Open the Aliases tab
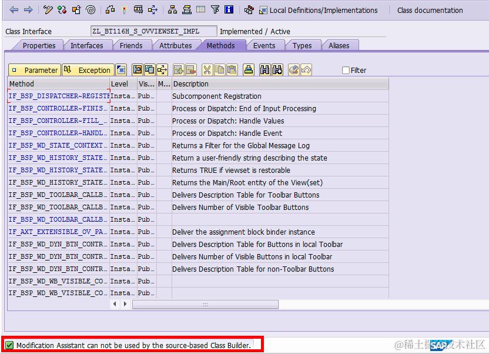Viewport: 489px width, 354px height. click(339, 45)
